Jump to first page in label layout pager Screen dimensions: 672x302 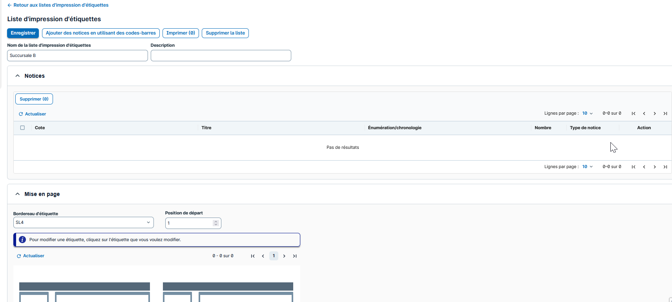coord(252,256)
